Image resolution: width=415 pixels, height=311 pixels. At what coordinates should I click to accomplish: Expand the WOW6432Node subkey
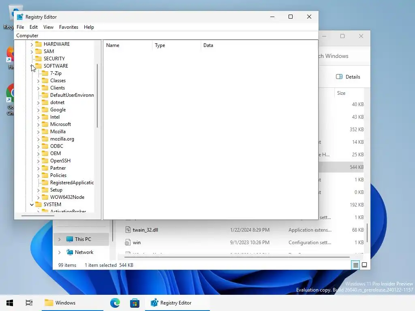(x=39, y=198)
